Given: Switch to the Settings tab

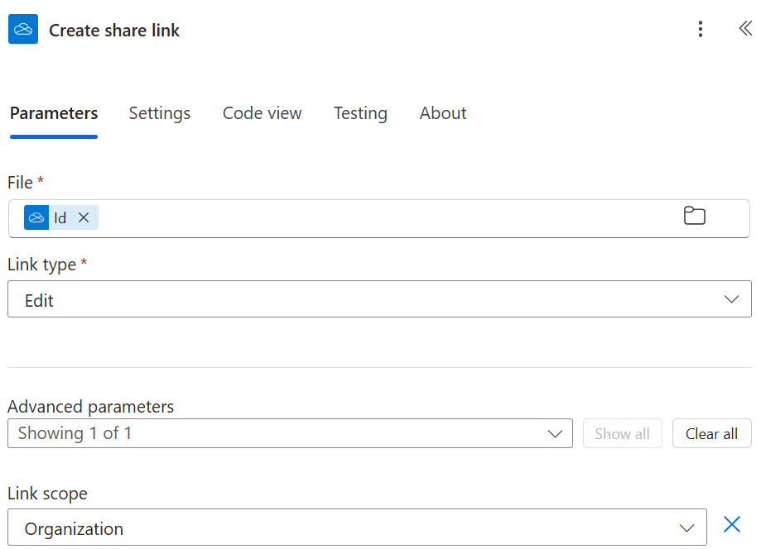Looking at the screenshot, I should coord(160,113).
